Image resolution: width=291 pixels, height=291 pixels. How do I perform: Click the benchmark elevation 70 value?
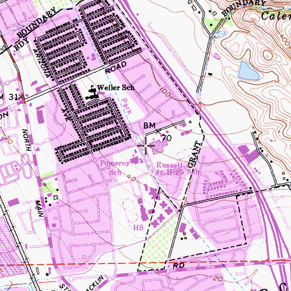pyautogui.click(x=167, y=138)
